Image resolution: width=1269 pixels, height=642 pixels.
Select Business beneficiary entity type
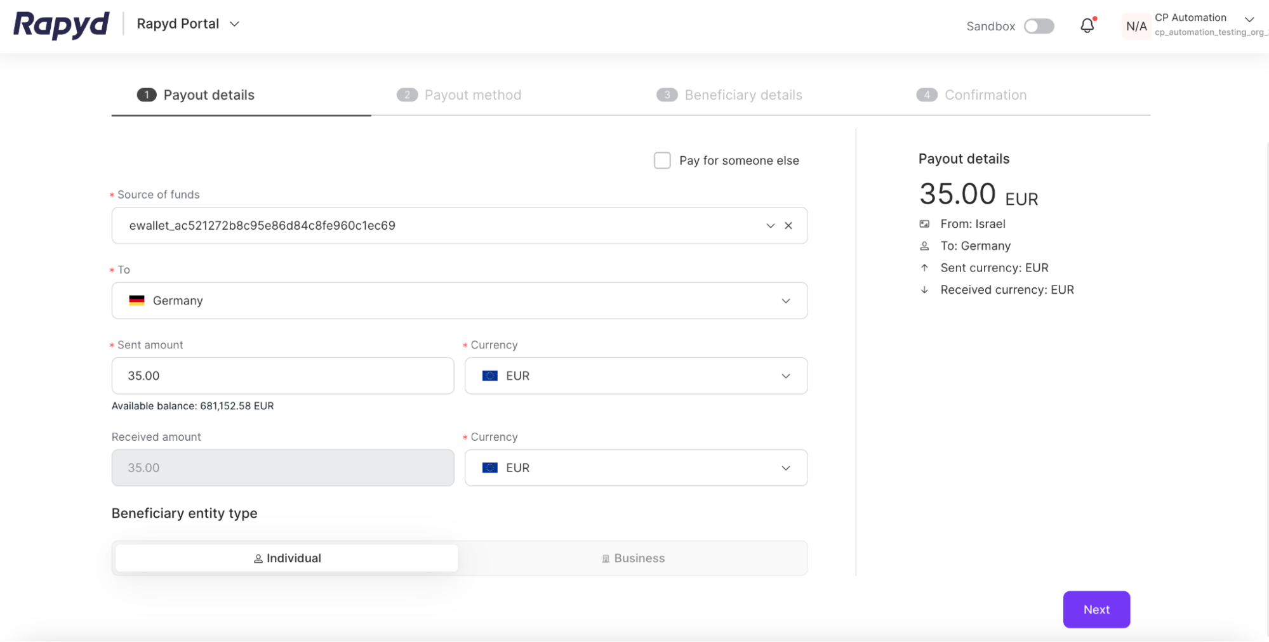[633, 558]
